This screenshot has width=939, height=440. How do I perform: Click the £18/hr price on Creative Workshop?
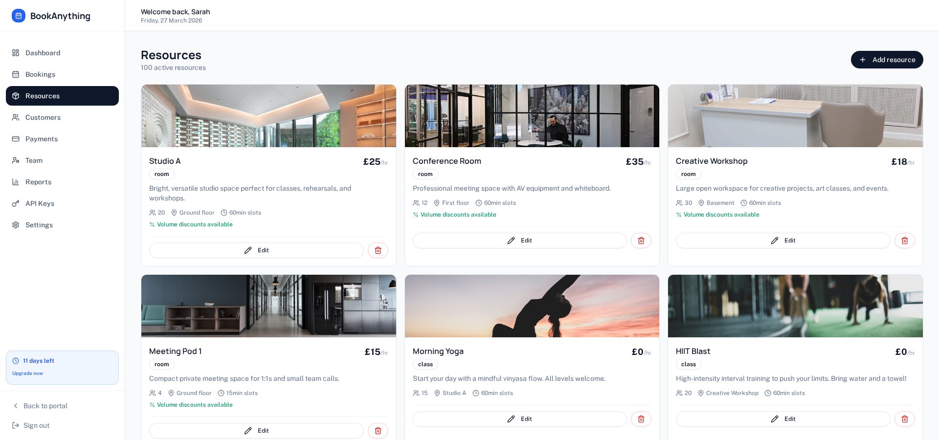click(903, 162)
